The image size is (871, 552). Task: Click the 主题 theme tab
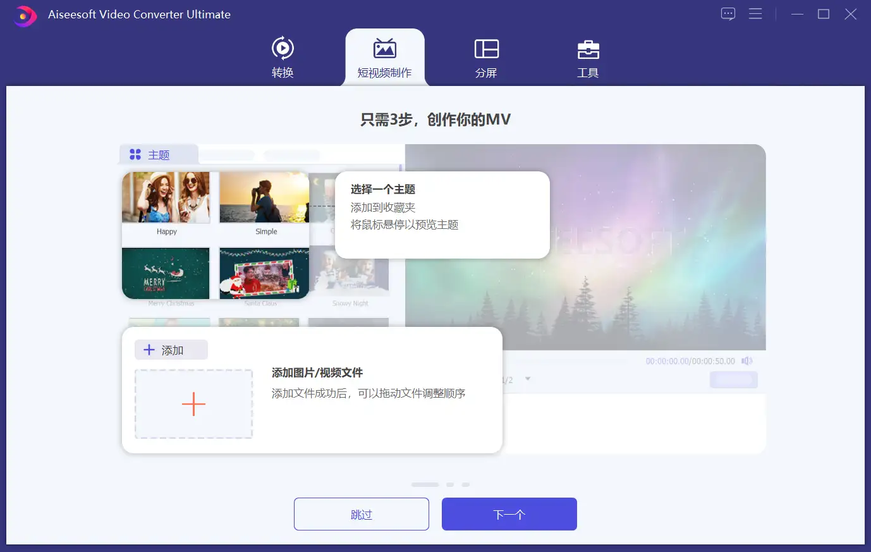pyautogui.click(x=158, y=155)
